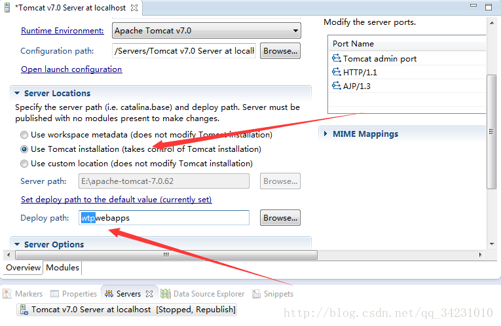Click Set deploy path to default value link
Image resolution: width=501 pixels, height=326 pixels.
(x=117, y=200)
